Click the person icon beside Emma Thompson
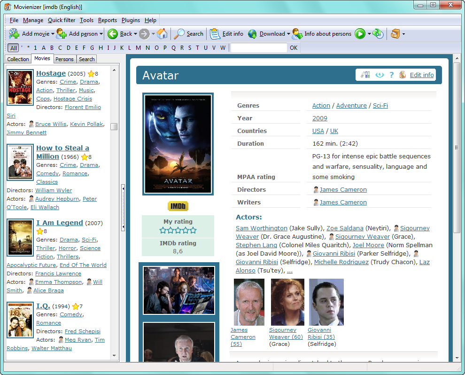This screenshot has height=375, width=465. point(31,282)
